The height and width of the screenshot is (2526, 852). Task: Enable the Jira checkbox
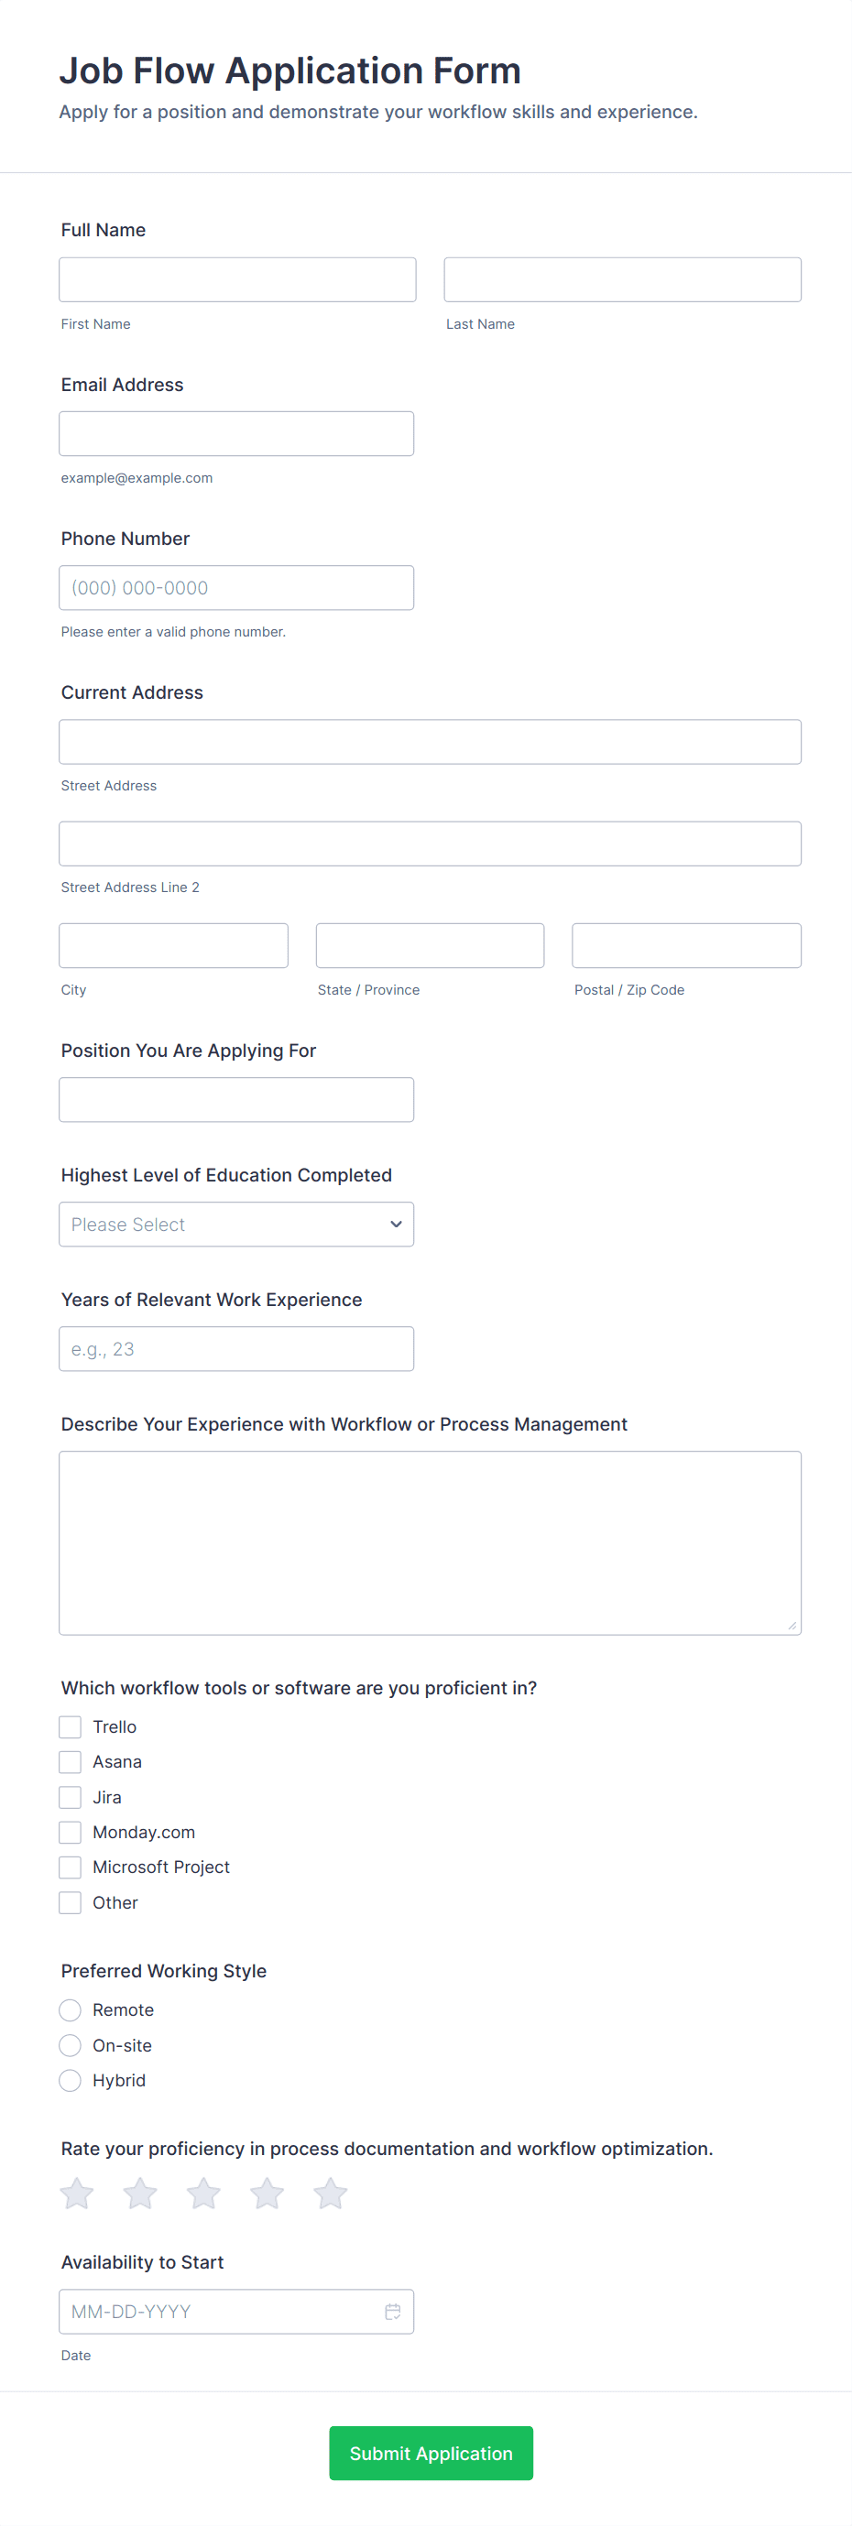pyautogui.click(x=71, y=1798)
